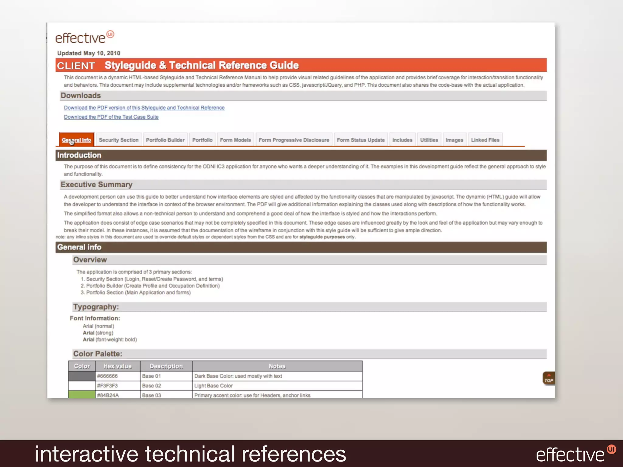Click the effective UI logo in slide footer
The width and height of the screenshot is (623, 467).
[x=576, y=454]
